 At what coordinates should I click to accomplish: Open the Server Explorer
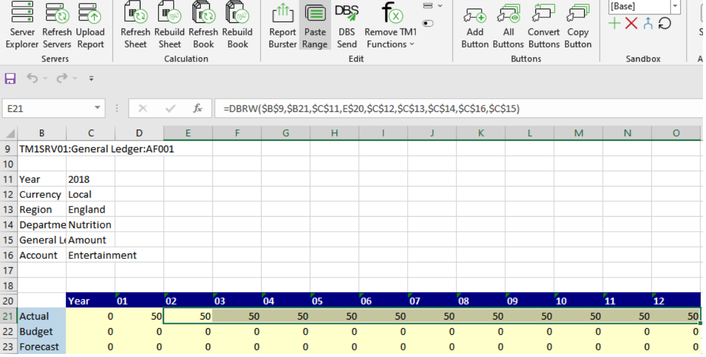tap(22, 25)
